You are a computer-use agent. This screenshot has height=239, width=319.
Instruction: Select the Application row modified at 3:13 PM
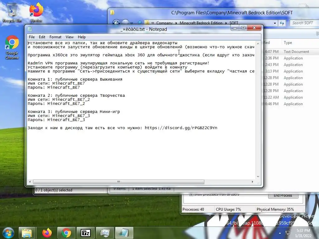(x=291, y=71)
